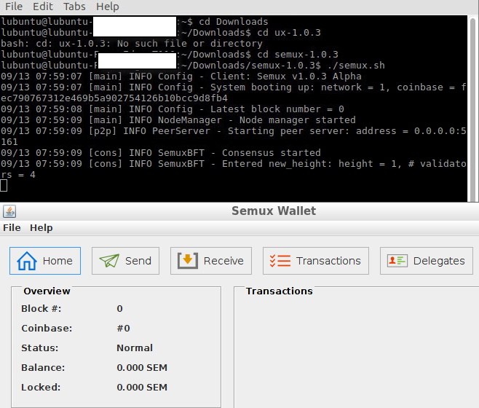Click 'cd semux-1.0.3' command in terminal

coord(298,55)
